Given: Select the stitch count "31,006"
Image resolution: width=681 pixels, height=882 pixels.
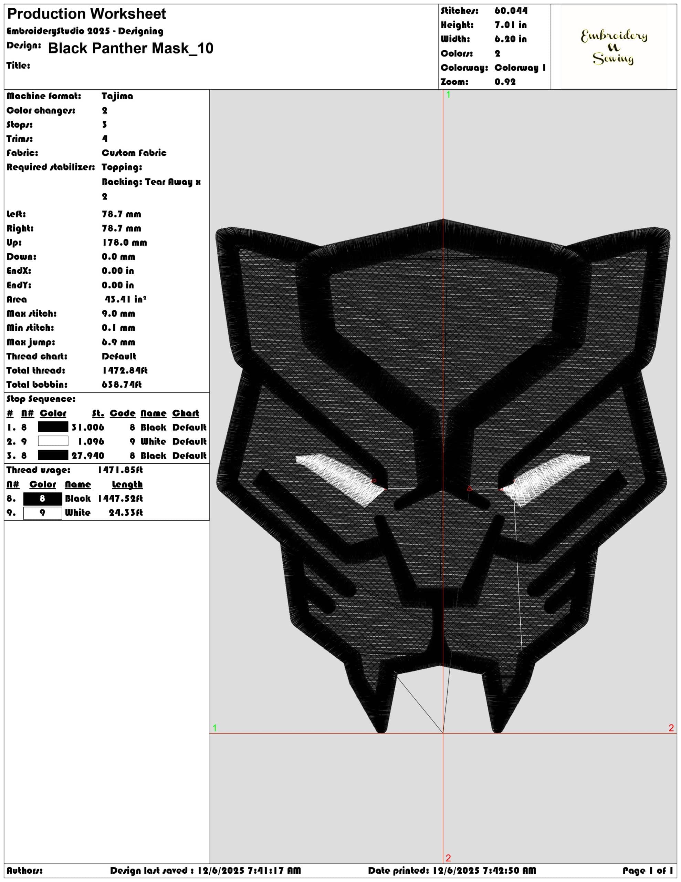Looking at the screenshot, I should pyautogui.click(x=87, y=427).
